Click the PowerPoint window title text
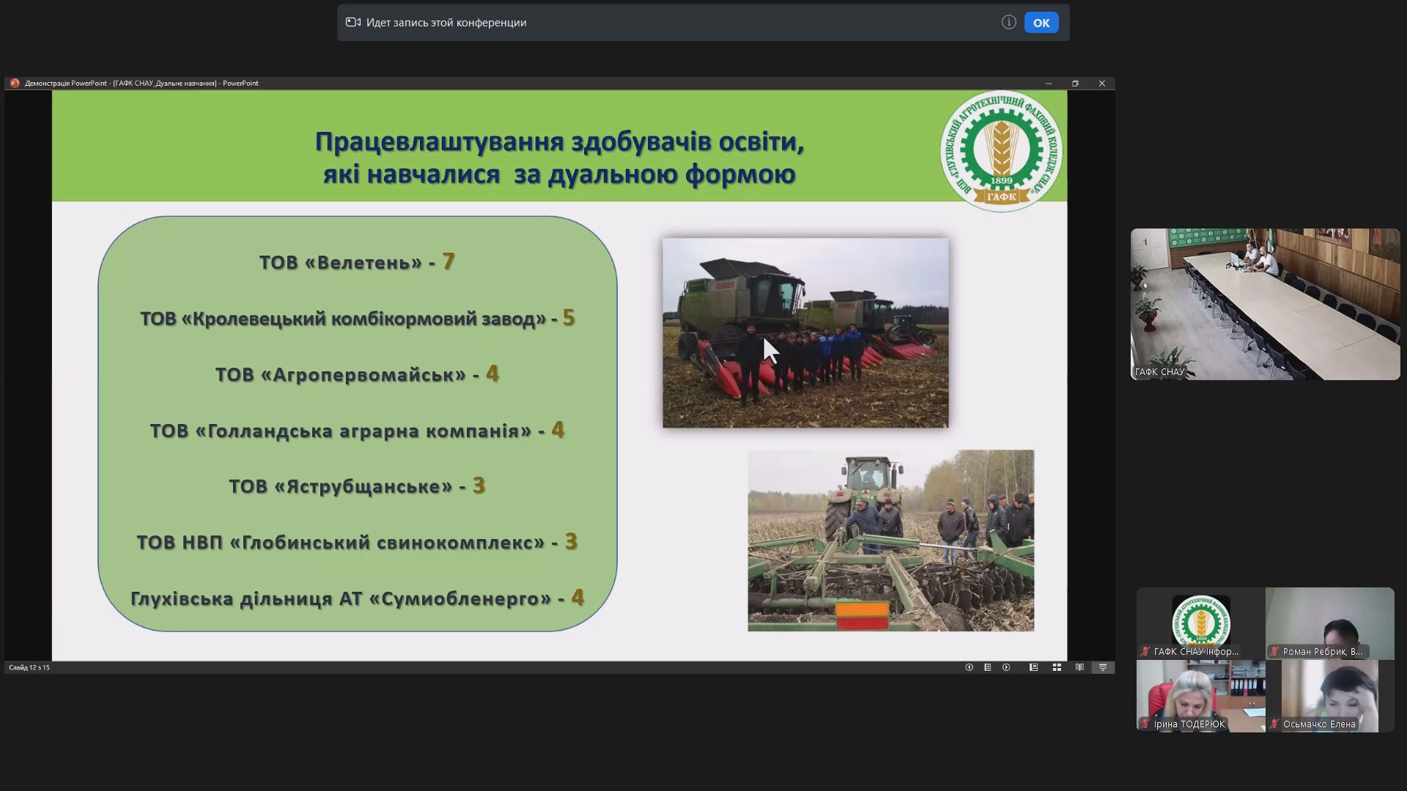 coord(141,83)
